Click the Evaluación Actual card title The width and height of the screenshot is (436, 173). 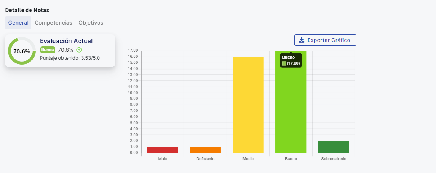[66, 41]
